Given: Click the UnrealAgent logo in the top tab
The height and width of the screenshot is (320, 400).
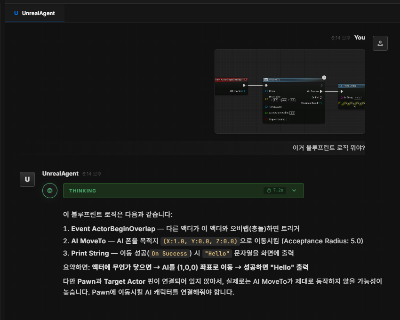Looking at the screenshot, I should (x=16, y=14).
